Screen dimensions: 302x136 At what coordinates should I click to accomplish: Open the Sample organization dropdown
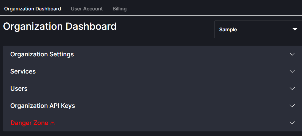[258, 30]
